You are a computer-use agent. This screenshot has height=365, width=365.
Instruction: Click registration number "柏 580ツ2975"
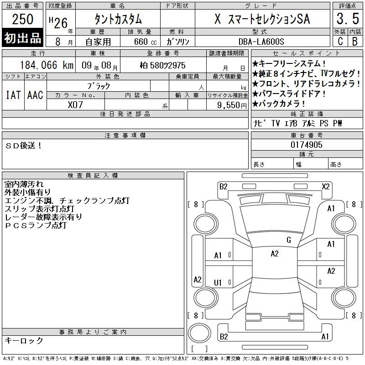click(163, 65)
